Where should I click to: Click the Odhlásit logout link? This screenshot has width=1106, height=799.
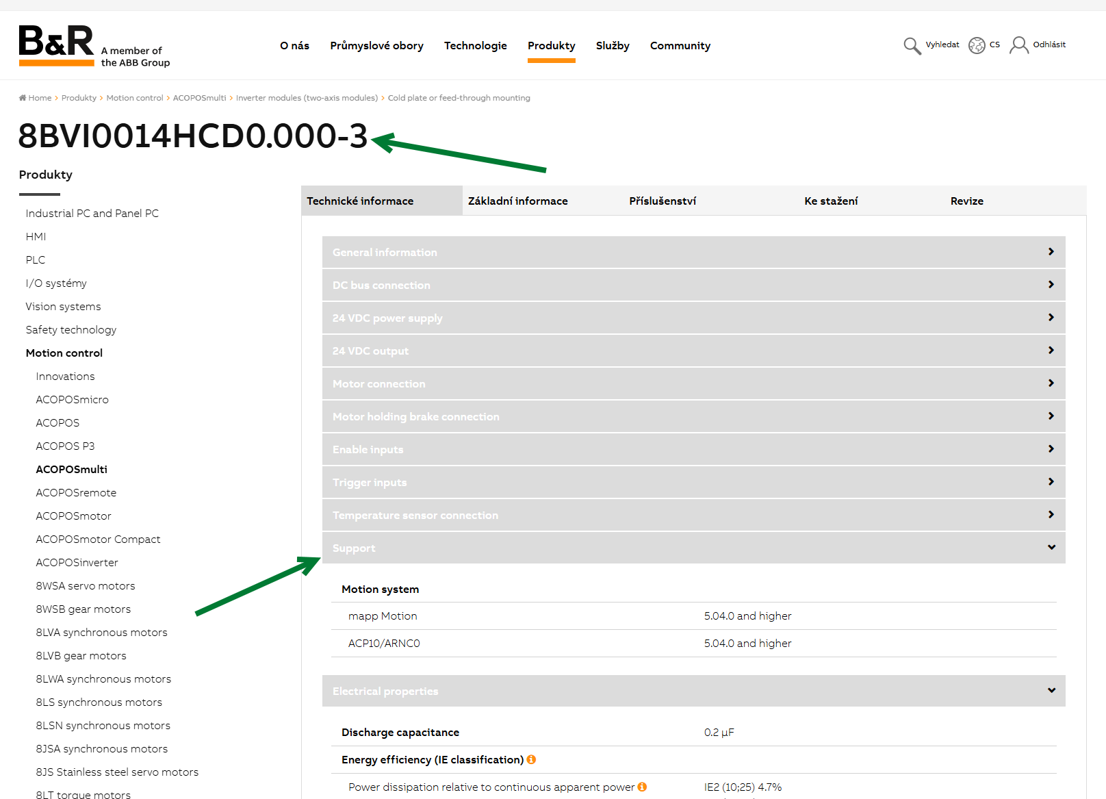pyautogui.click(x=1049, y=45)
